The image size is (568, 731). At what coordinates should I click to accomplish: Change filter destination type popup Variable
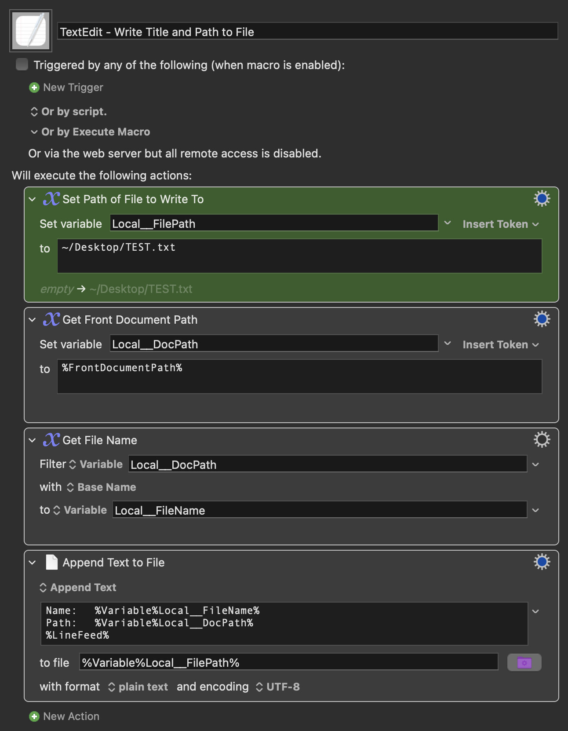(80, 510)
